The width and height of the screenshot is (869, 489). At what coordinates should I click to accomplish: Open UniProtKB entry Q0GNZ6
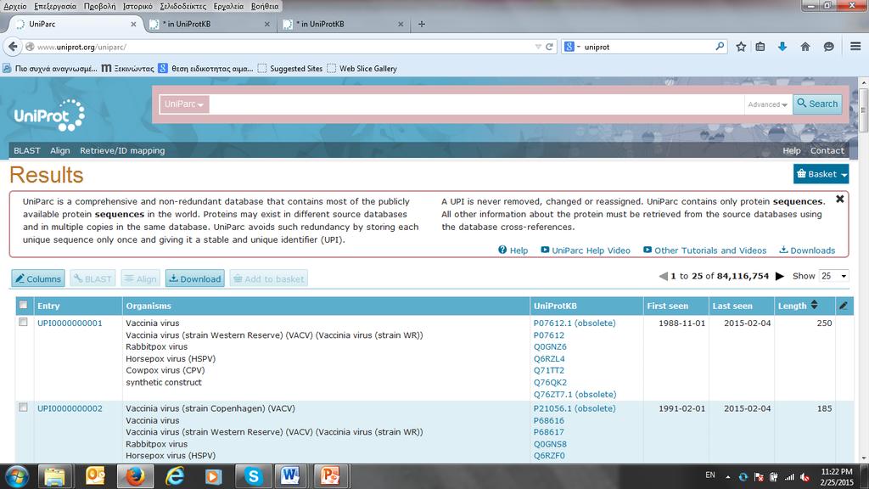pyautogui.click(x=550, y=346)
